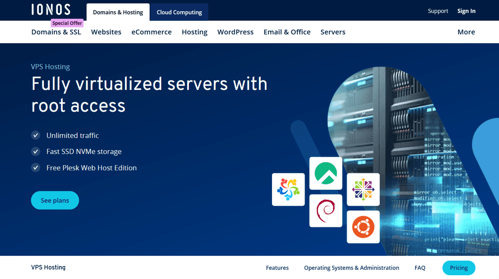Viewport: 499px width, 279px height.
Task: Click the Debian swirl logo tile
Action: 326,211
